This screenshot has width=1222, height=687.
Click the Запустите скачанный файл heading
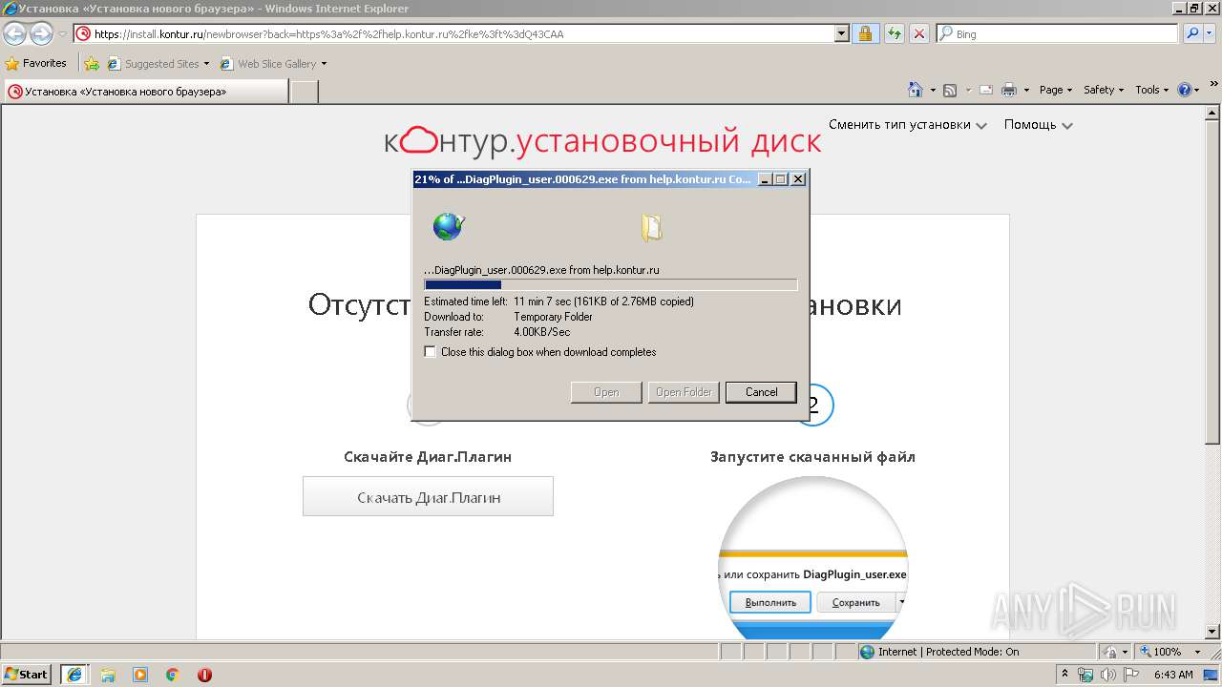tap(812, 457)
